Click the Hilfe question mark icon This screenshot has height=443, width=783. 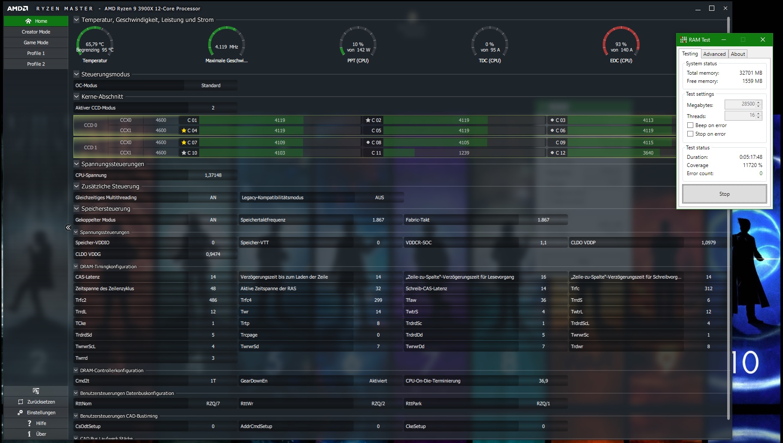tap(29, 423)
